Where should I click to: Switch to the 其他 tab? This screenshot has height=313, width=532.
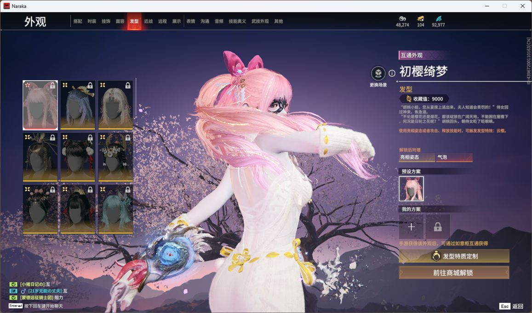click(279, 21)
